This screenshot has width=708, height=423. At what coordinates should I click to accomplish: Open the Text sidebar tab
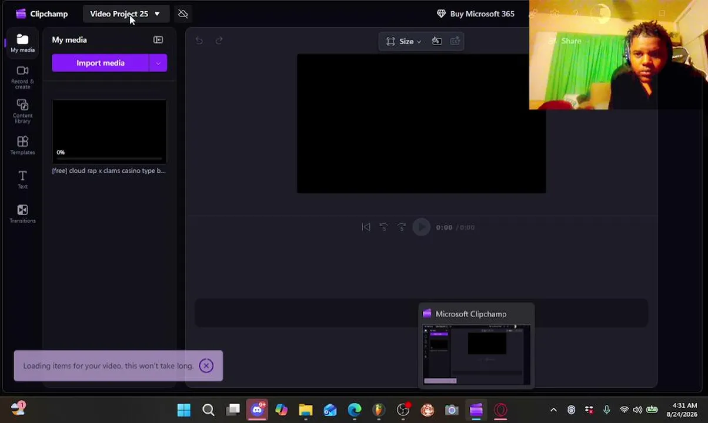pos(22,180)
